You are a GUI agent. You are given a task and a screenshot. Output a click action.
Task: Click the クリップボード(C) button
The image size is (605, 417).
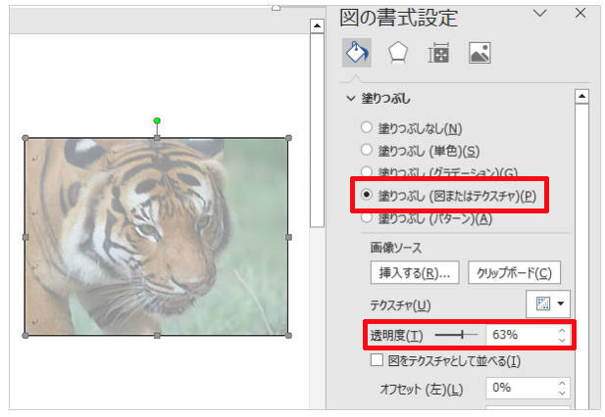click(x=514, y=272)
